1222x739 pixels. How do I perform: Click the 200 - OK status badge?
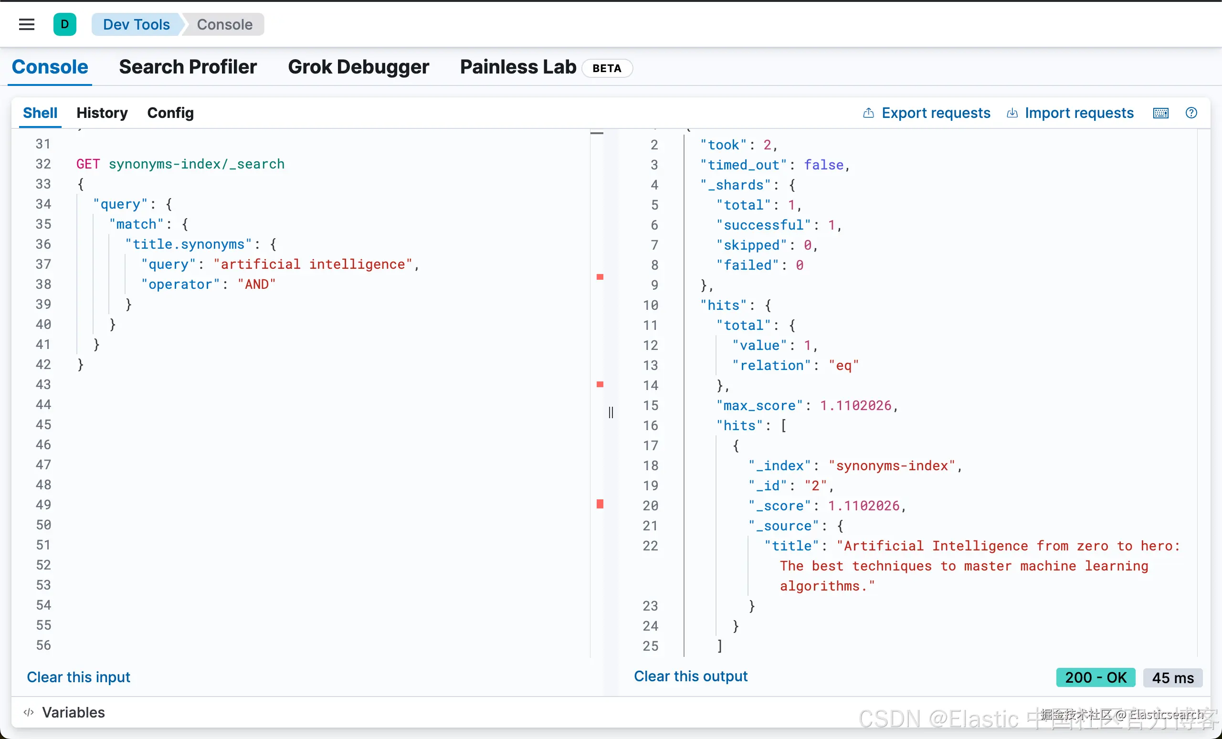1095,677
